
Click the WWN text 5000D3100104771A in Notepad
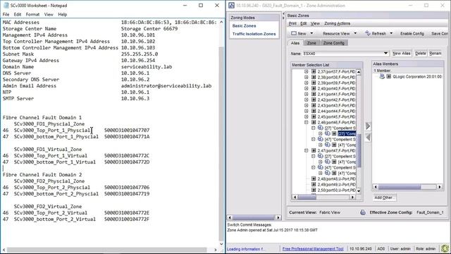pos(127,136)
